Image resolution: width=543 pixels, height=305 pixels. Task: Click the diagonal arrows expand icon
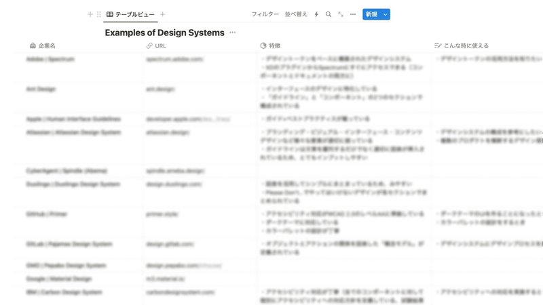click(x=341, y=14)
